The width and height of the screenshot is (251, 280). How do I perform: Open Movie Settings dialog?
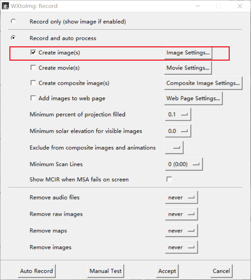188,68
